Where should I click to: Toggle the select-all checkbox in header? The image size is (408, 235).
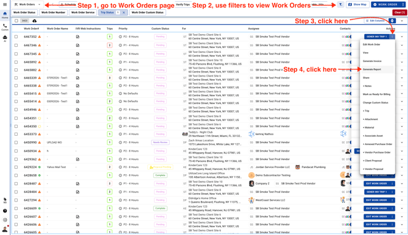click(x=16, y=21)
